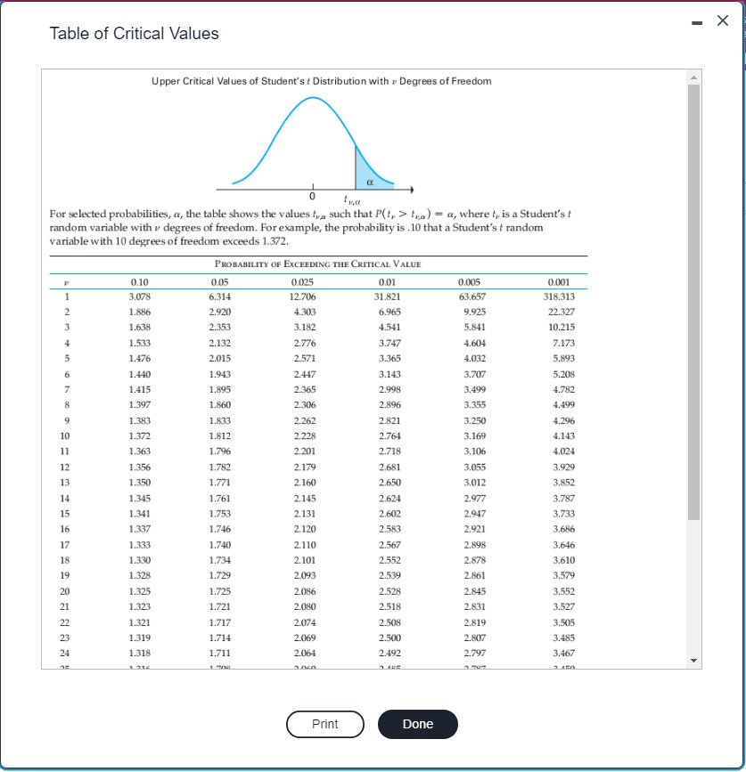Click the 0.001 column header
This screenshot has height=772, width=746.
coord(559,282)
